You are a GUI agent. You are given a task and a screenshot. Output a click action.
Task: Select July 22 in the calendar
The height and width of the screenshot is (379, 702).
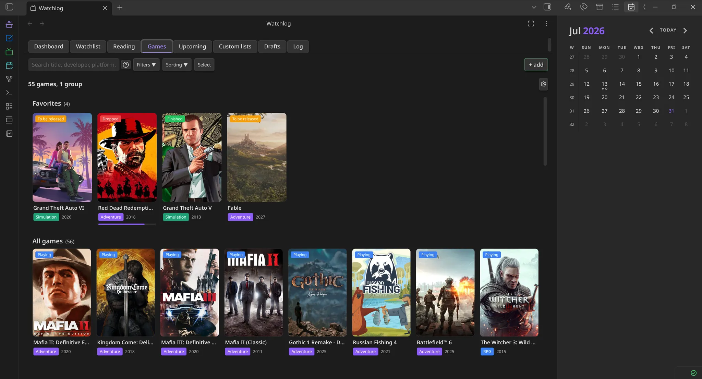pos(638,97)
